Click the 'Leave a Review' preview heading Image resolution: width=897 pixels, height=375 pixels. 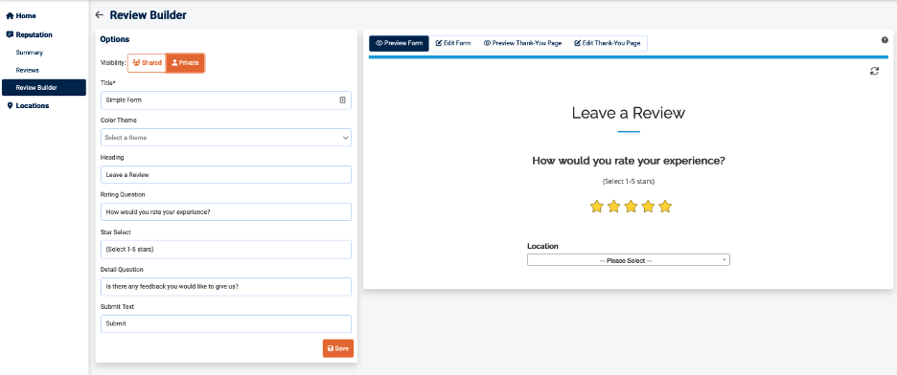point(628,113)
